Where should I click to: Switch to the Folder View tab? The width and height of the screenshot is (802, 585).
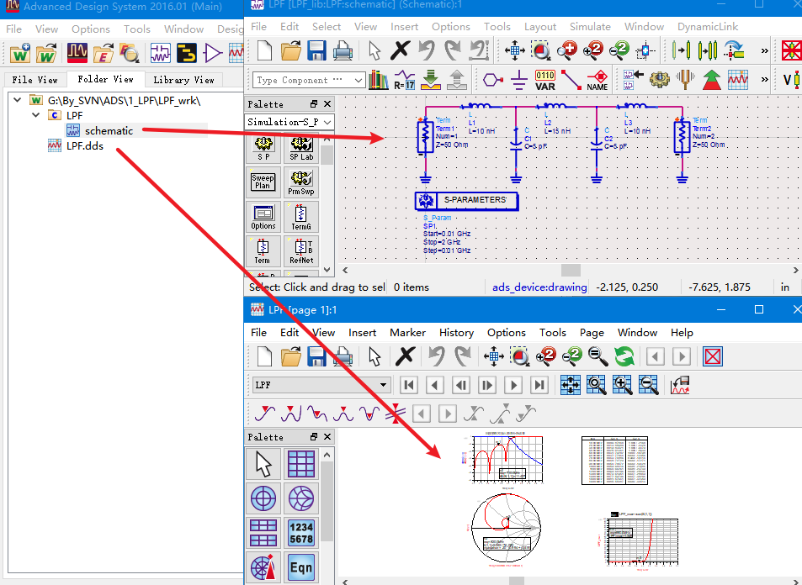(105, 79)
